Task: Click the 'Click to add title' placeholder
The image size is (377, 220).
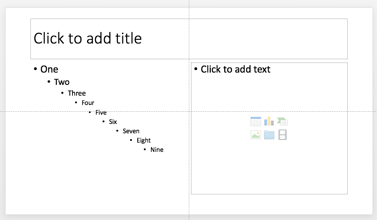Action: [88, 38]
